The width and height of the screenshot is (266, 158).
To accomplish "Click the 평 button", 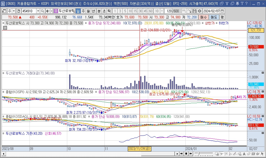I will [x=222, y=17].
